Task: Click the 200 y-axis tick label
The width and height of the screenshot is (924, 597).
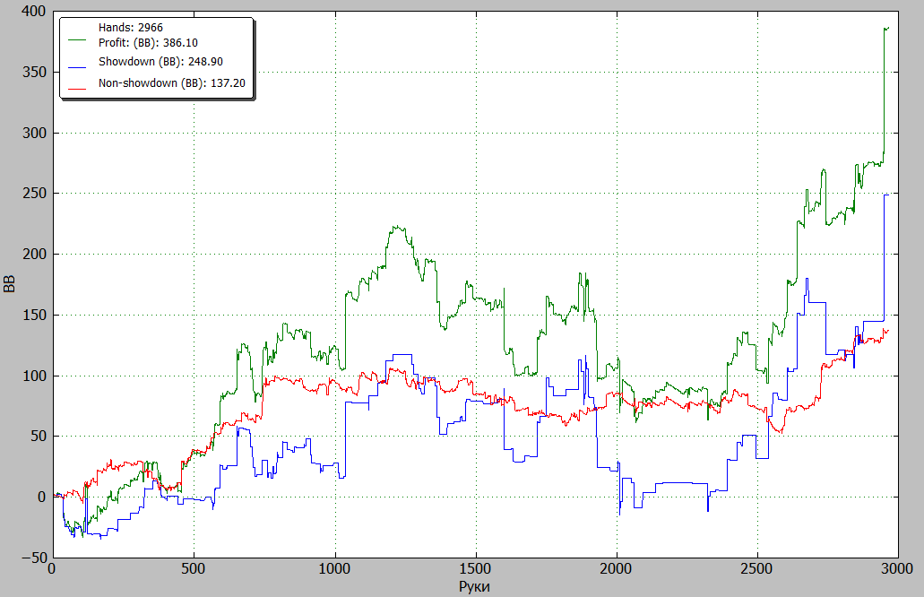Action: (x=34, y=254)
